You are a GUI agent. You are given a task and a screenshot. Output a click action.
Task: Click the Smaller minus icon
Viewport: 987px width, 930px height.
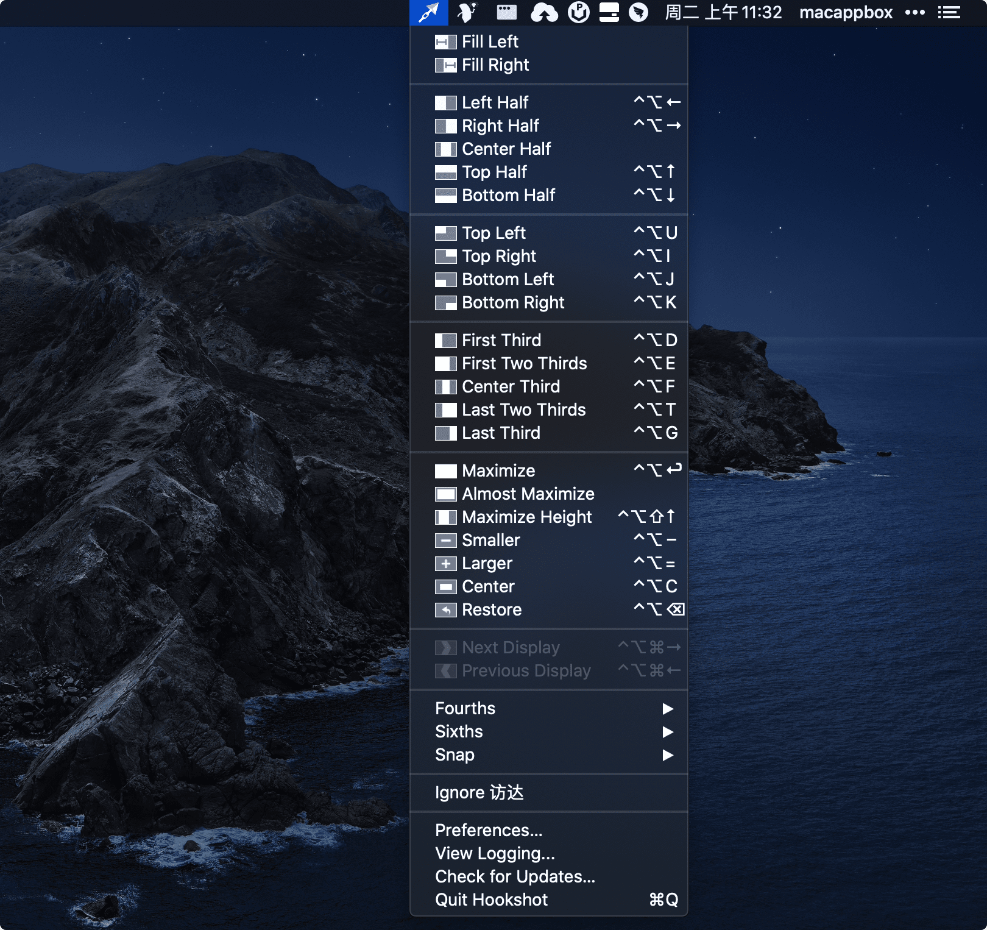tap(445, 541)
